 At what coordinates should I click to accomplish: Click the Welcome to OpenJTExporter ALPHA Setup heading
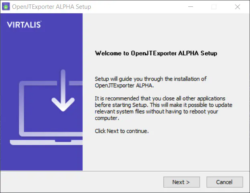[x=156, y=53]
